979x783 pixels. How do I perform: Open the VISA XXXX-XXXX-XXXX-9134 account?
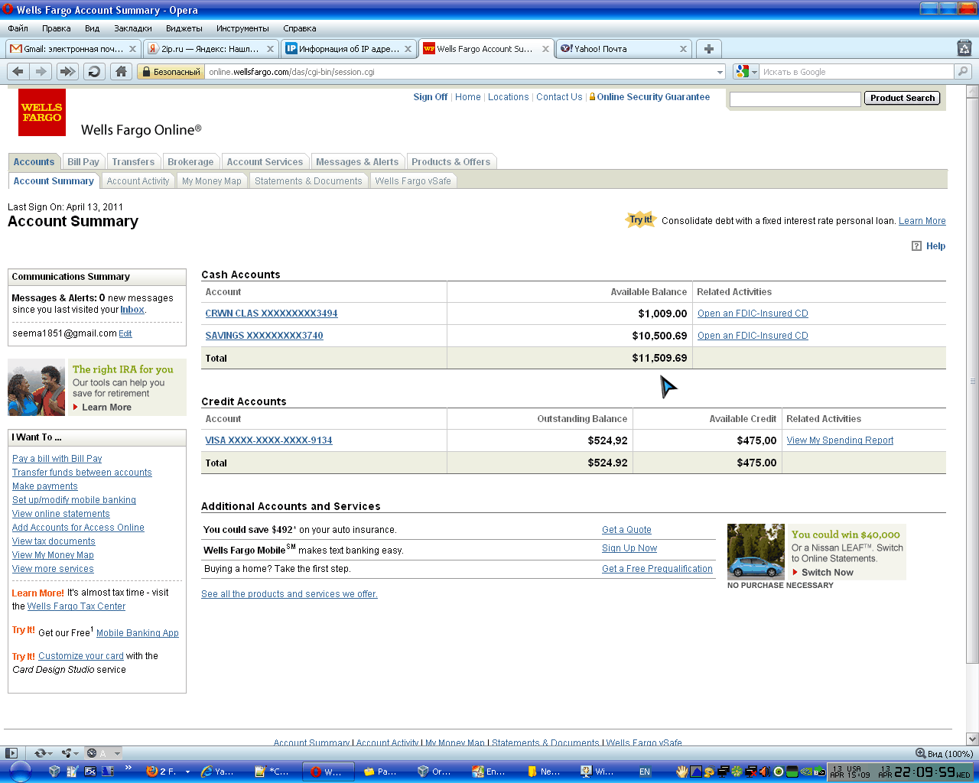(268, 440)
